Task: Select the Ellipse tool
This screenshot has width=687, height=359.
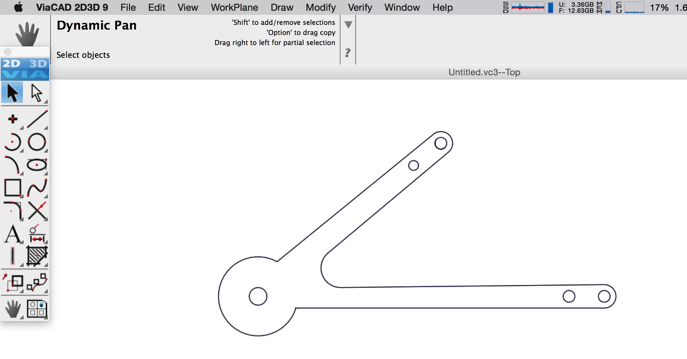Action: (x=37, y=165)
